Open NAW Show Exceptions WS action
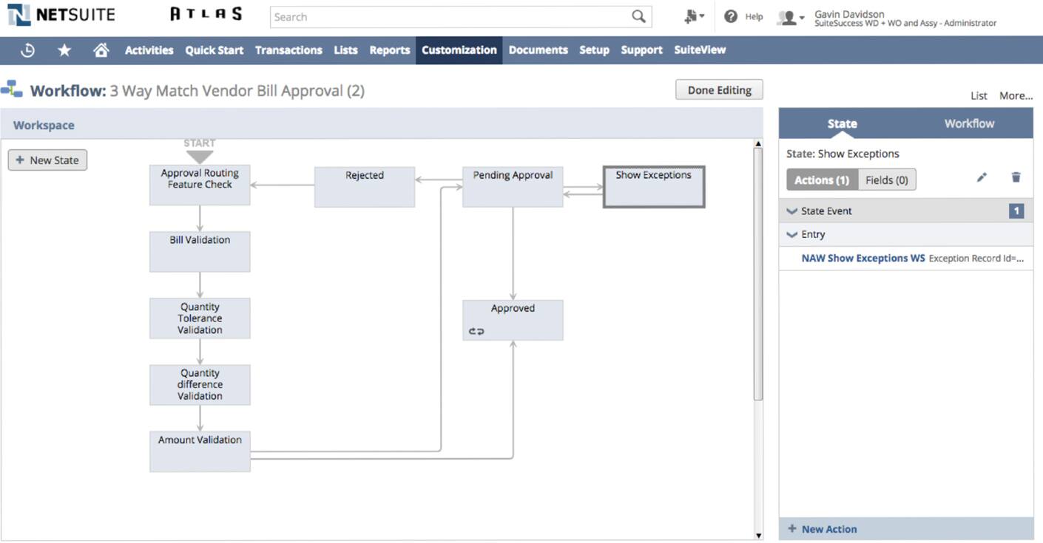 point(863,259)
